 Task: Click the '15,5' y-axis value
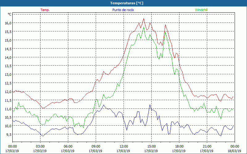click(8, 32)
